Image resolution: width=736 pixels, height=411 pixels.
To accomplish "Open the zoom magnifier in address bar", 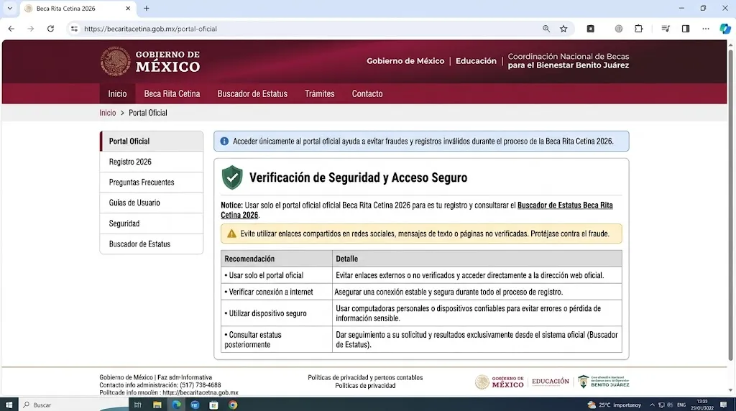I will [x=546, y=29].
